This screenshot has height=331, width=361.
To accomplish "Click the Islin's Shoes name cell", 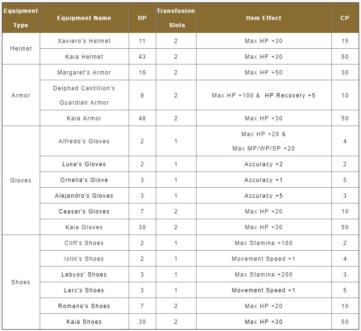I will [x=84, y=259].
